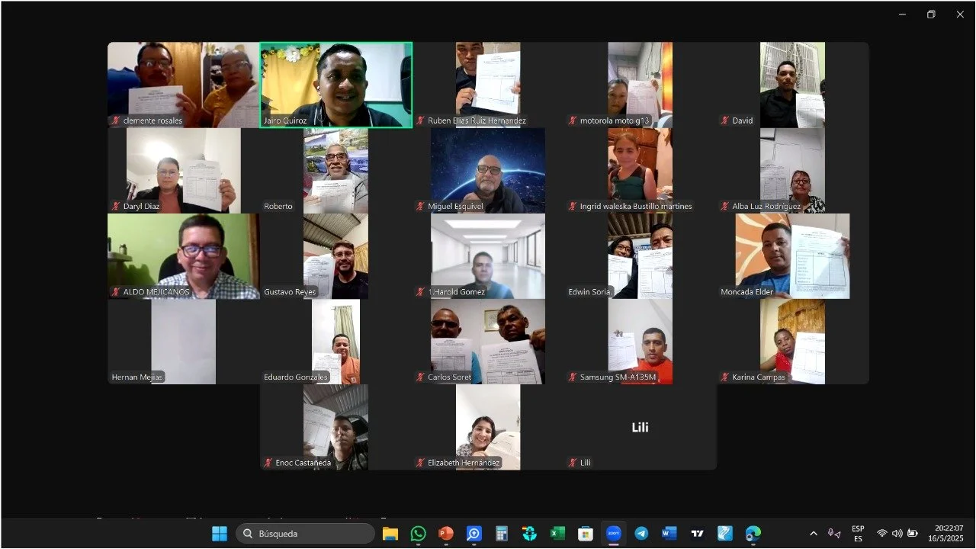Open Excel from the taskbar
Image resolution: width=976 pixels, height=549 pixels.
pos(556,533)
